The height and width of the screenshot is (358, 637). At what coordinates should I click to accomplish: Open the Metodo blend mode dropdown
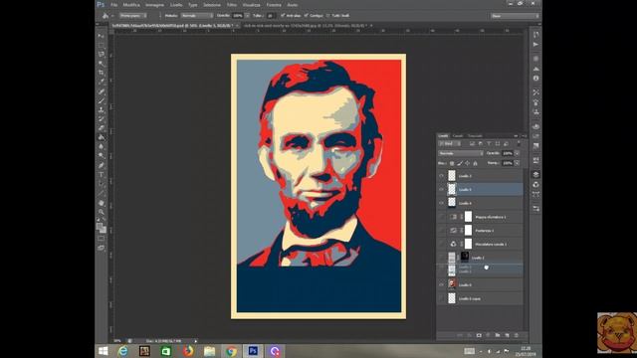(197, 16)
